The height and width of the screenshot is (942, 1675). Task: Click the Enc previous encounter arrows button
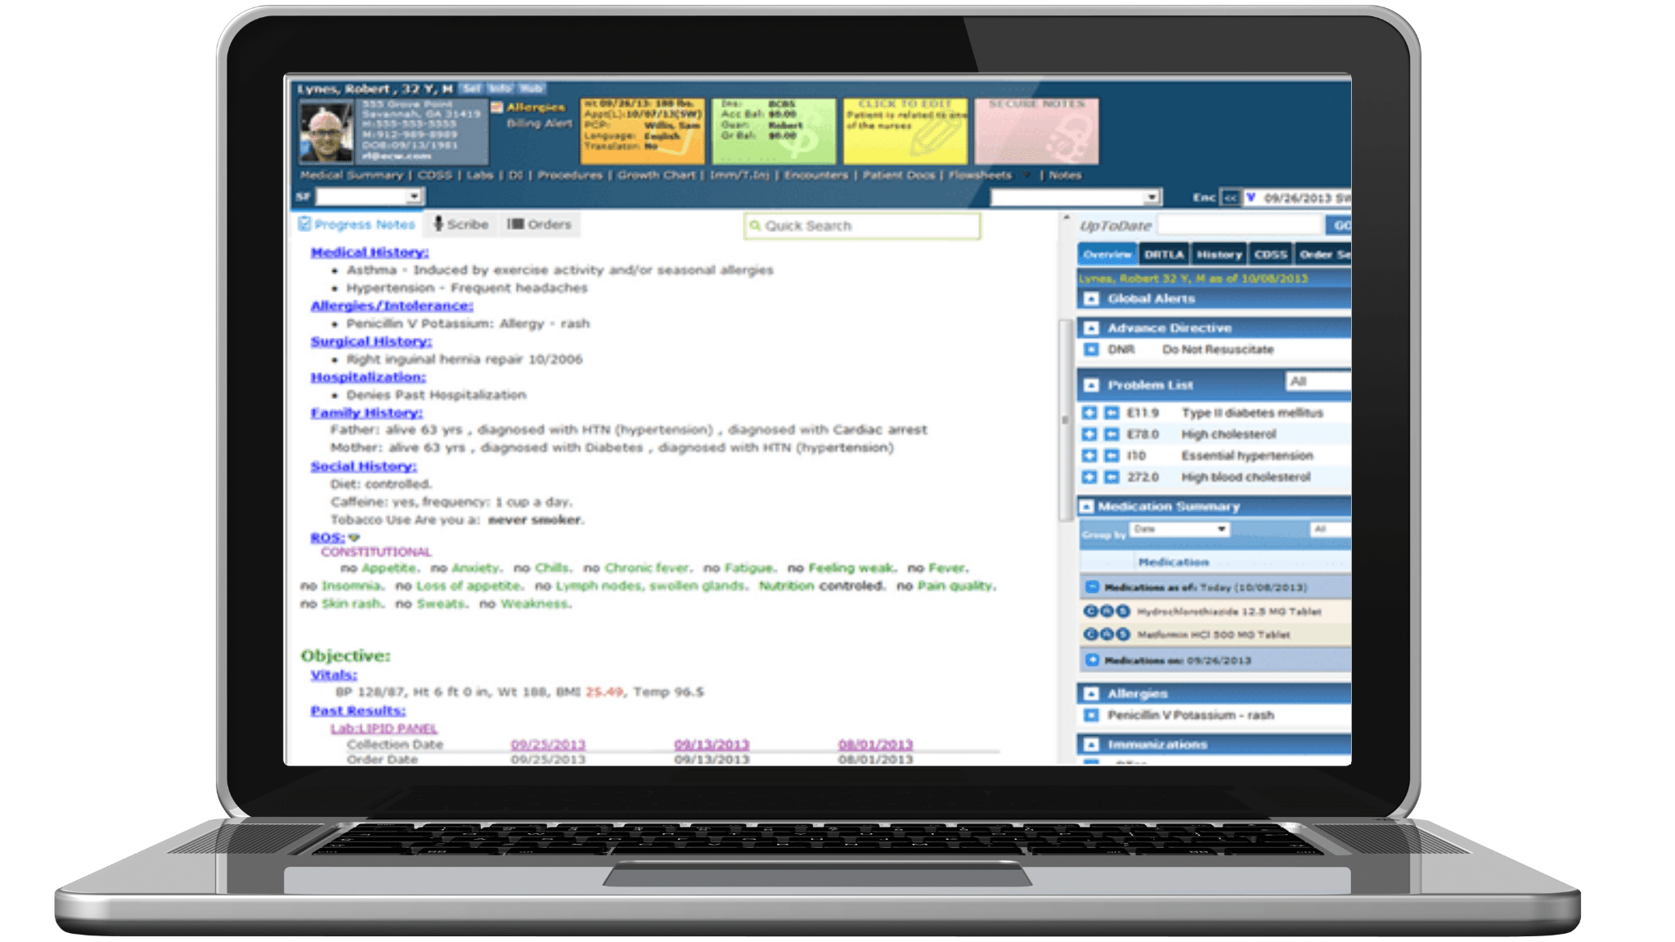point(1230,197)
